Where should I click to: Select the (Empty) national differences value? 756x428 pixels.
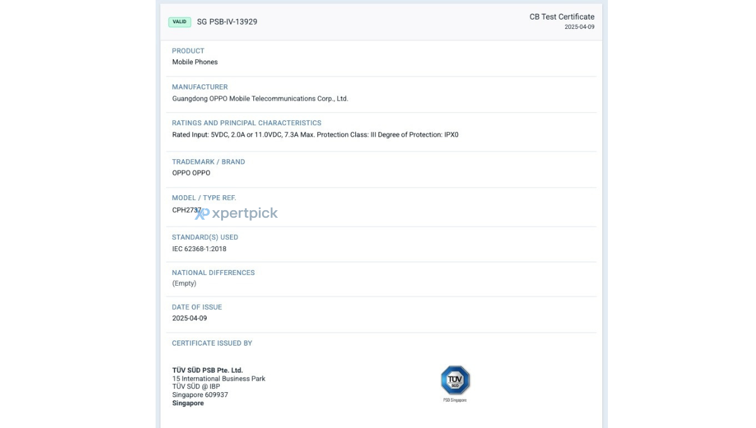click(185, 284)
